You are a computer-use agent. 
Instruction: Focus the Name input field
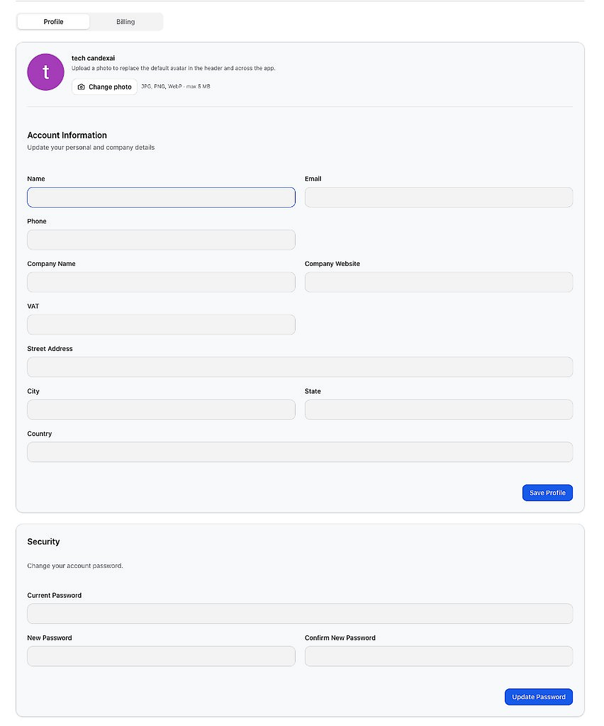(161, 197)
